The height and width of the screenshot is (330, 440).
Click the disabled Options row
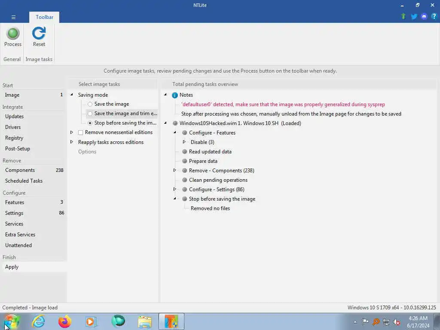[87, 152]
